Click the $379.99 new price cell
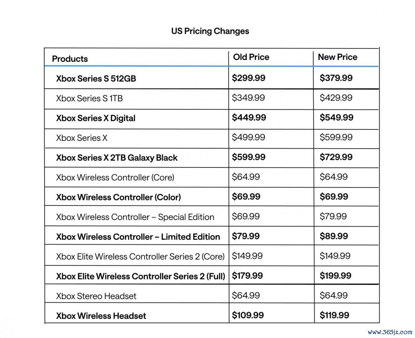415x338 pixels. (336, 78)
